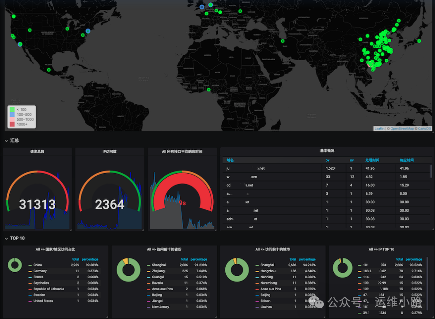Viewport: 435px width, 319px height.
Task: Click the red 9s response time gauge
Action: (182, 192)
